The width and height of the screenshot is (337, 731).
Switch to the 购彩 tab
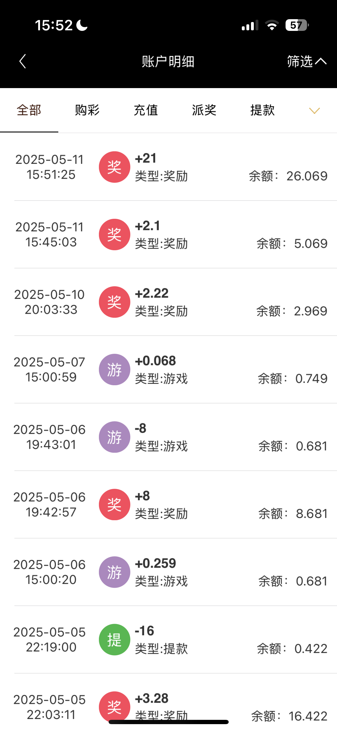pos(87,110)
